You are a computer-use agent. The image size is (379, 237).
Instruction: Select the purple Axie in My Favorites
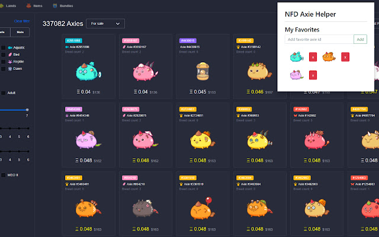[297, 75]
